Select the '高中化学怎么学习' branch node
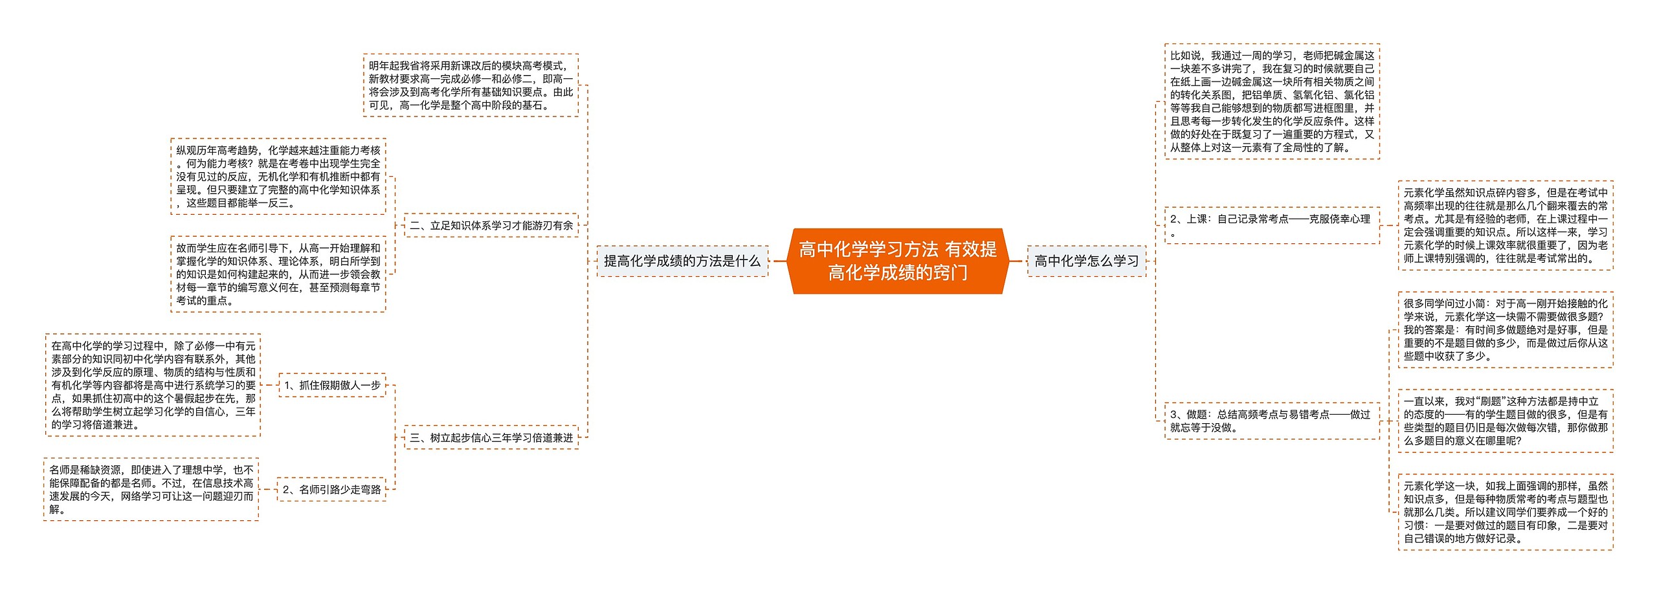Screen dimensions: 1657x594 (x=1086, y=261)
